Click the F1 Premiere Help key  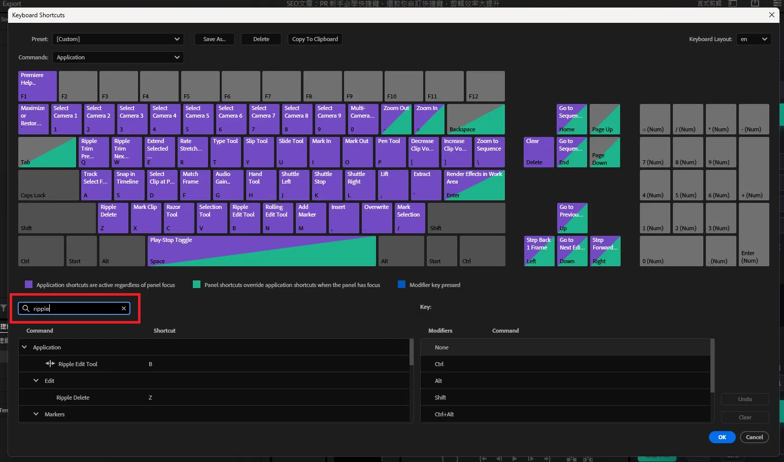coord(38,86)
